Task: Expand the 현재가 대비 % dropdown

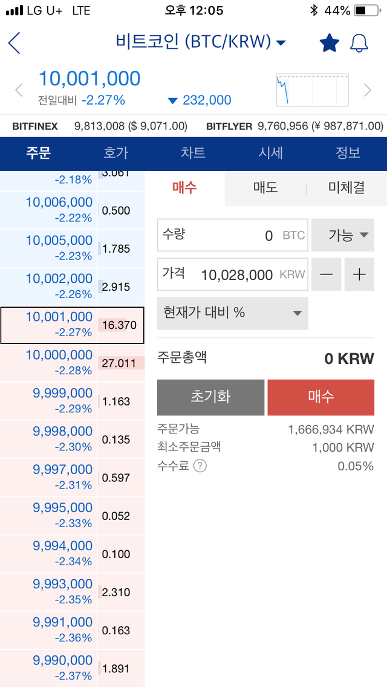Action: point(233,313)
